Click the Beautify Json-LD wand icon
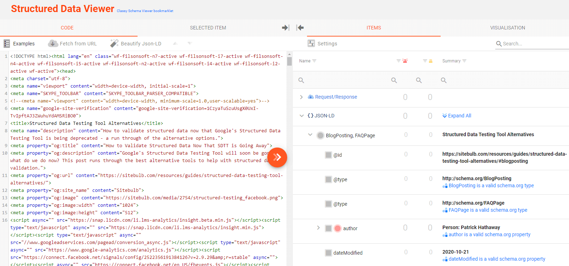Image resolution: width=569 pixels, height=266 pixels. pyautogui.click(x=114, y=43)
